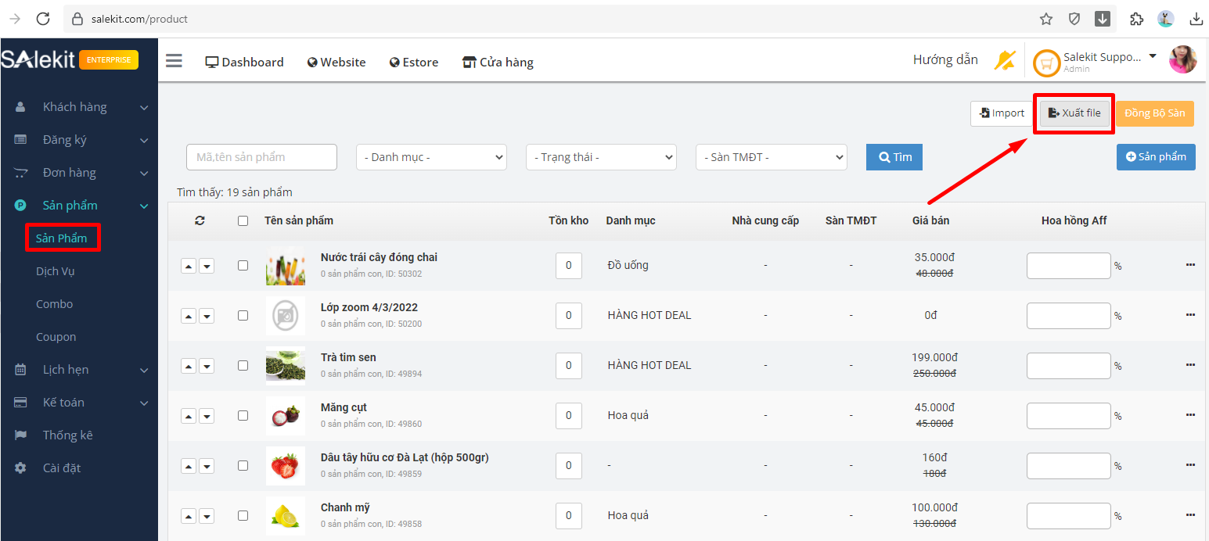Tick the select-all products checkbox
Screen dimensions: 1209x541
[243, 220]
